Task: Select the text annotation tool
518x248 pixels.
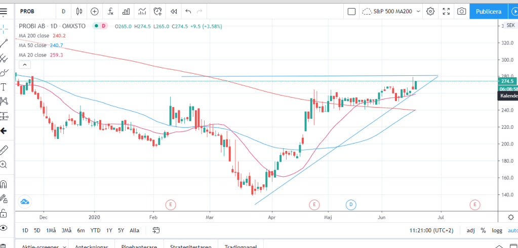Action: tap(4, 87)
